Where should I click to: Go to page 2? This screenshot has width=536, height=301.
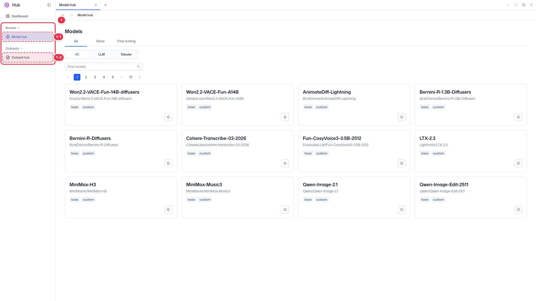(86, 77)
